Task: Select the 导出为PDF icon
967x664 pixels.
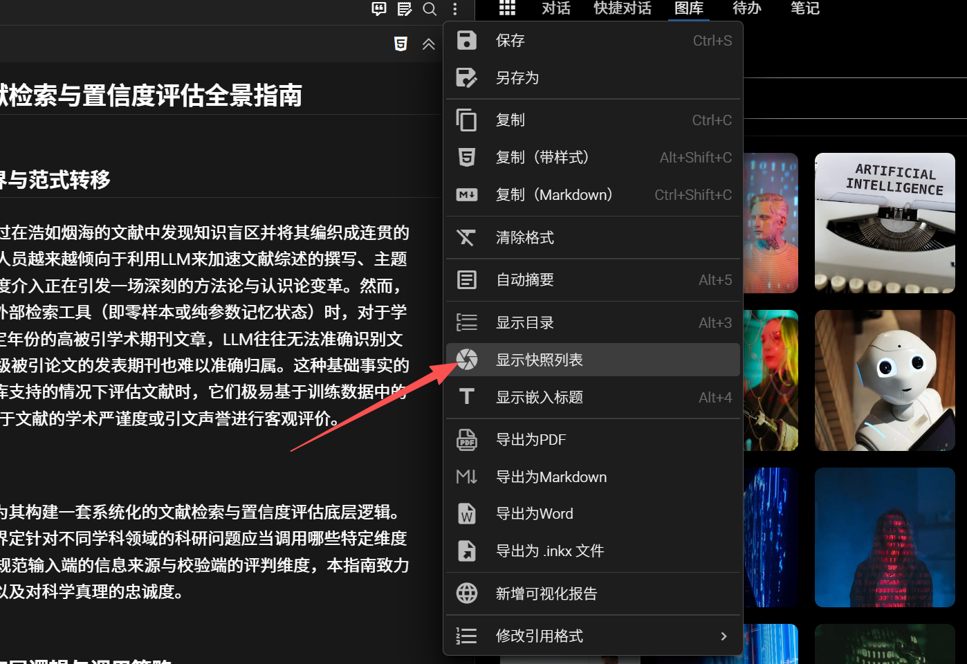Action: pyautogui.click(x=467, y=439)
